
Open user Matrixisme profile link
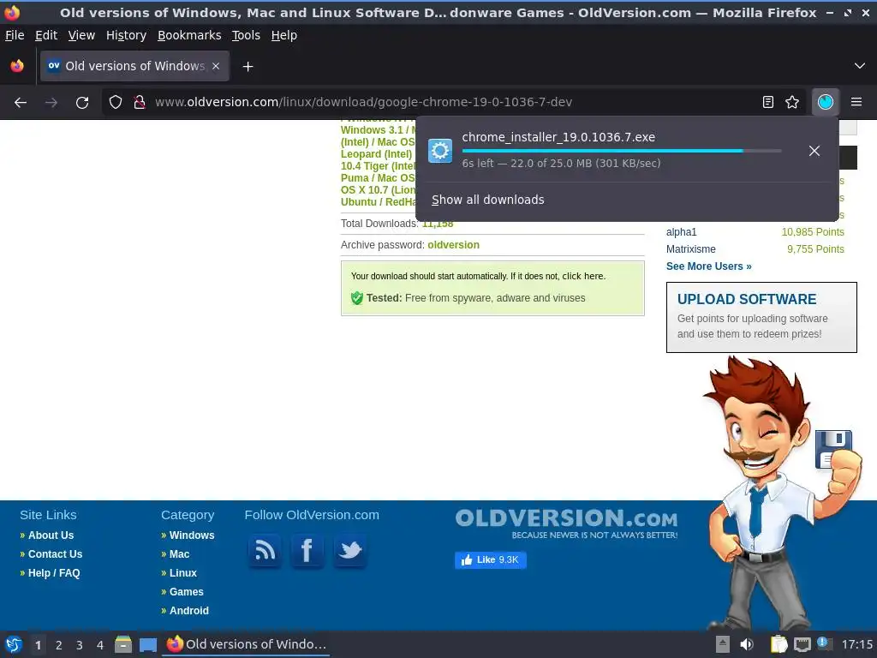pos(691,249)
